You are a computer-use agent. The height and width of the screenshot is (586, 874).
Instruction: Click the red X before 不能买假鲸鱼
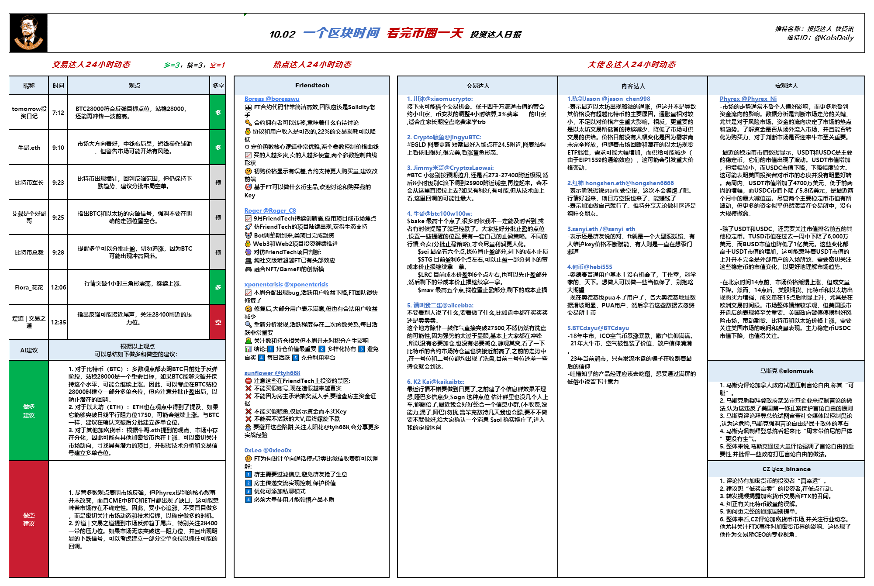[248, 411]
